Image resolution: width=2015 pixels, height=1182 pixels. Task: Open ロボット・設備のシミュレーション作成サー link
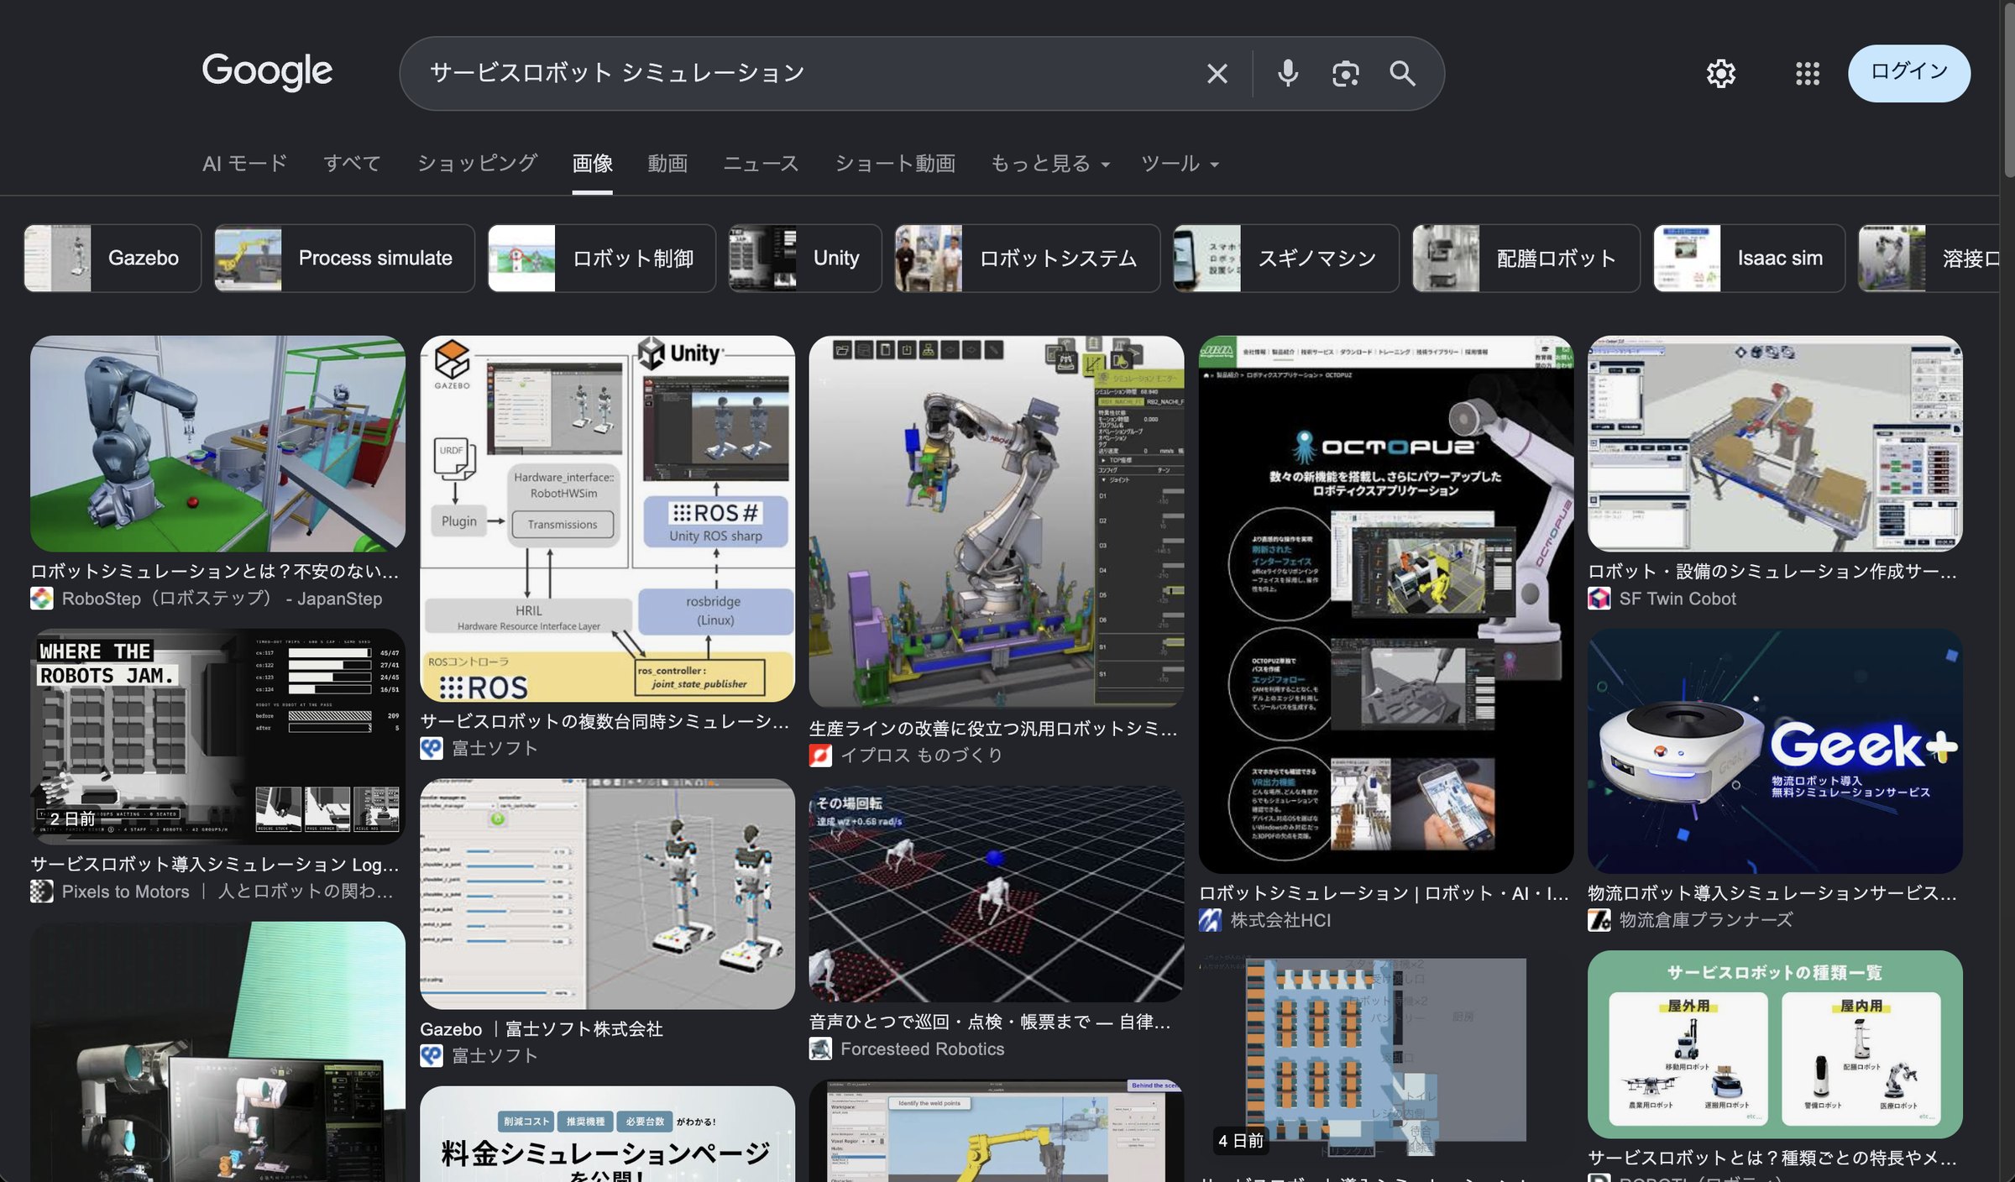coord(1772,572)
